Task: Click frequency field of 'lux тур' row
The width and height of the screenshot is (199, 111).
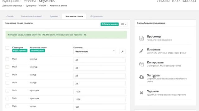Action: [99, 76]
